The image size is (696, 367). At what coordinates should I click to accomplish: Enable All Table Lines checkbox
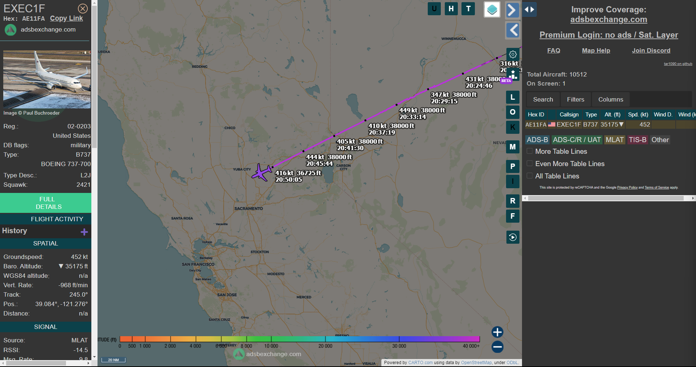point(530,176)
